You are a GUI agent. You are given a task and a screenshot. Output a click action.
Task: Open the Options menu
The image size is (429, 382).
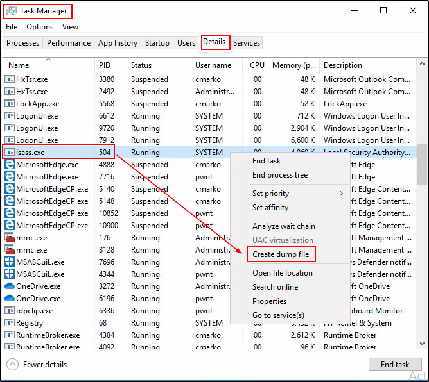click(x=40, y=27)
